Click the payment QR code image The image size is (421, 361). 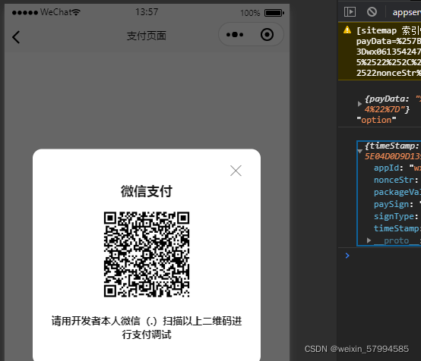147,254
